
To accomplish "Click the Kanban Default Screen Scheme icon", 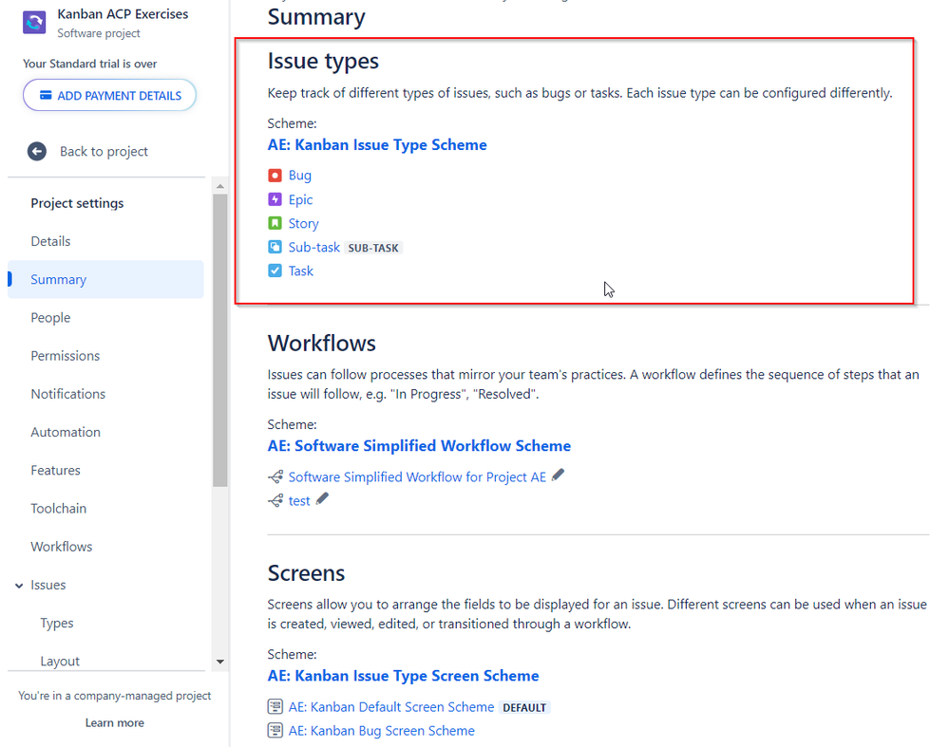I will tap(275, 706).
